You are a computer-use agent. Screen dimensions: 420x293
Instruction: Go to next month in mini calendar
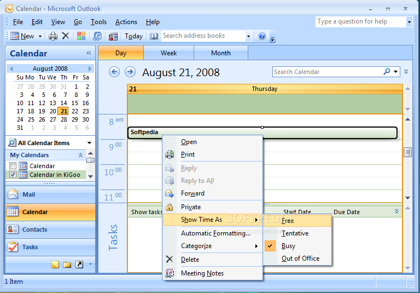(90, 68)
